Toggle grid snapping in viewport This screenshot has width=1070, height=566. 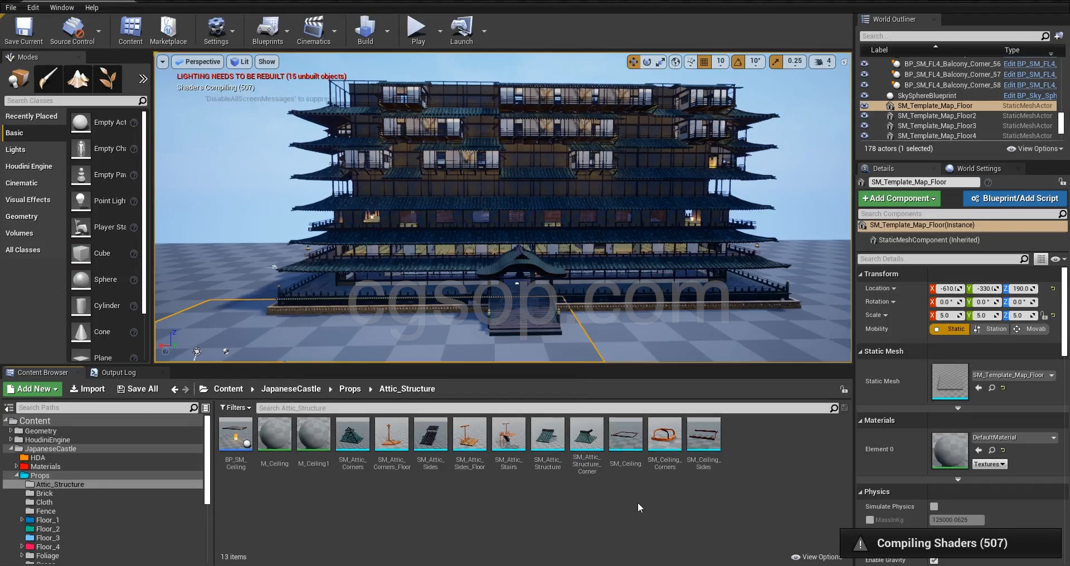704,62
